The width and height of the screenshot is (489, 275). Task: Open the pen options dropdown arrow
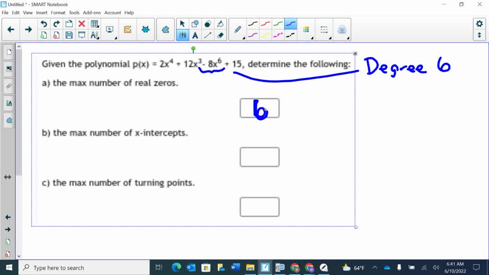pos(244,38)
